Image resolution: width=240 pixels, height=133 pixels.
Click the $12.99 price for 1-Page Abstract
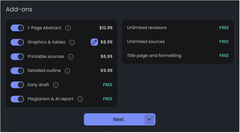[x=106, y=28]
